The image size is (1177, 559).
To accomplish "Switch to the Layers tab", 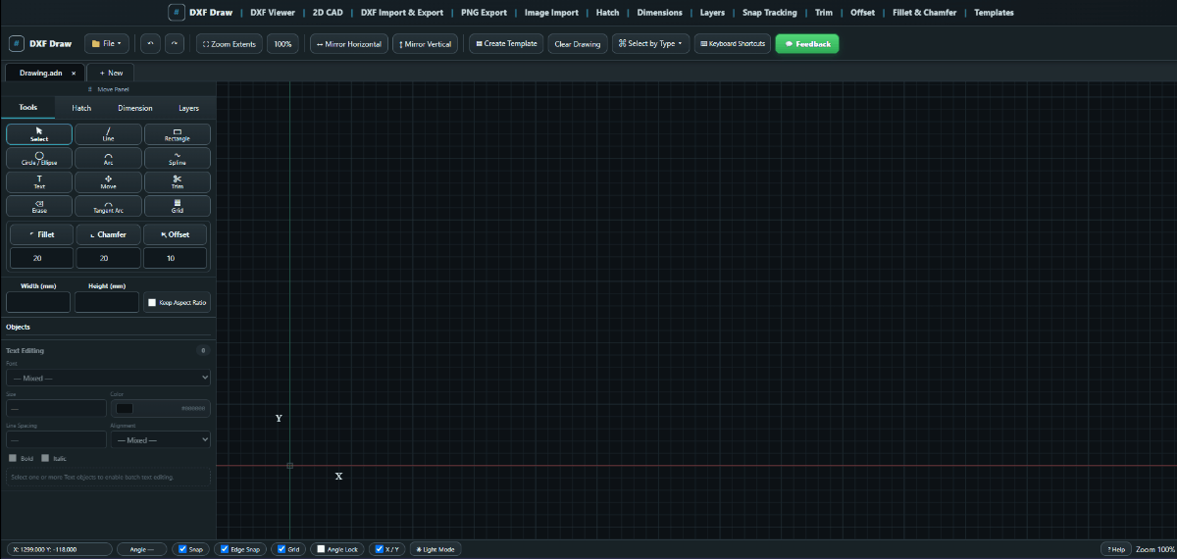I will coord(188,108).
